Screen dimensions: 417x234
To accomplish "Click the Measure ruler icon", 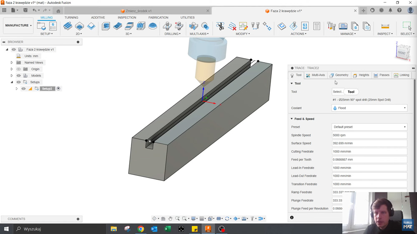I will 385,26.
